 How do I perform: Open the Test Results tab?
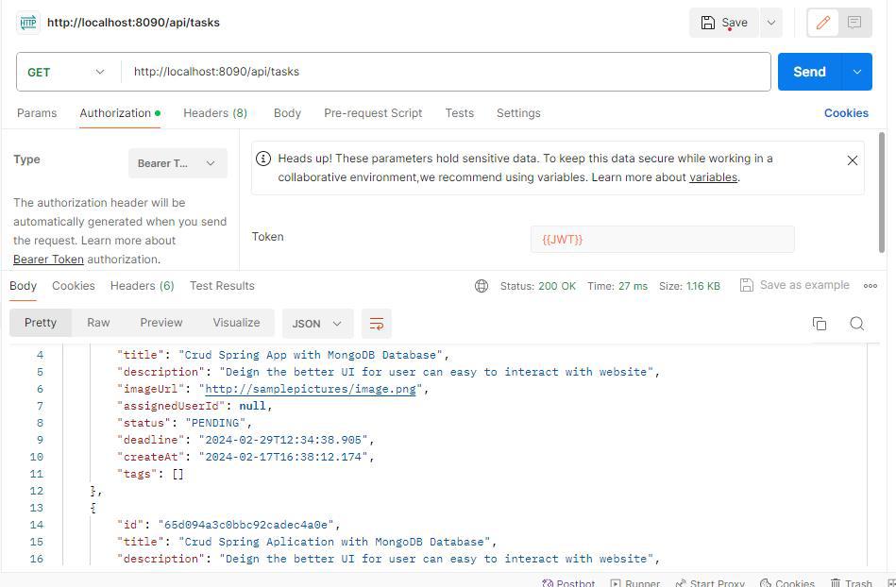[x=222, y=285]
